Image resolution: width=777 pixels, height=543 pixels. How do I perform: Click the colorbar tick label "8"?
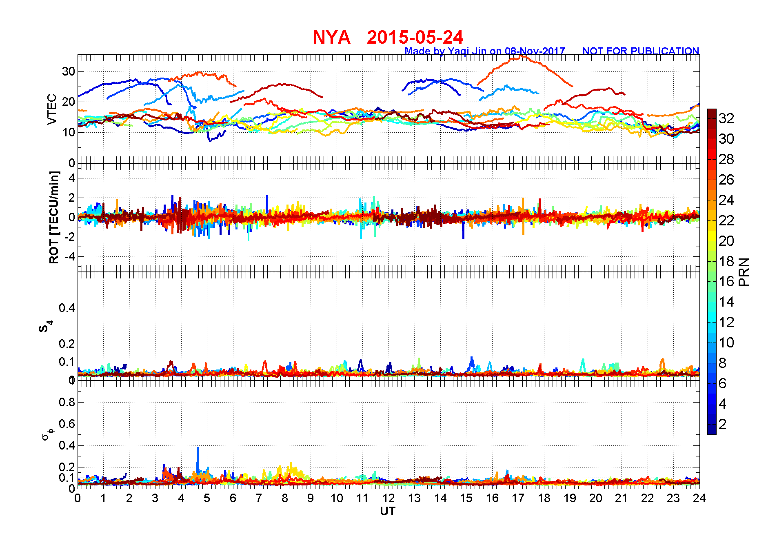(722, 363)
